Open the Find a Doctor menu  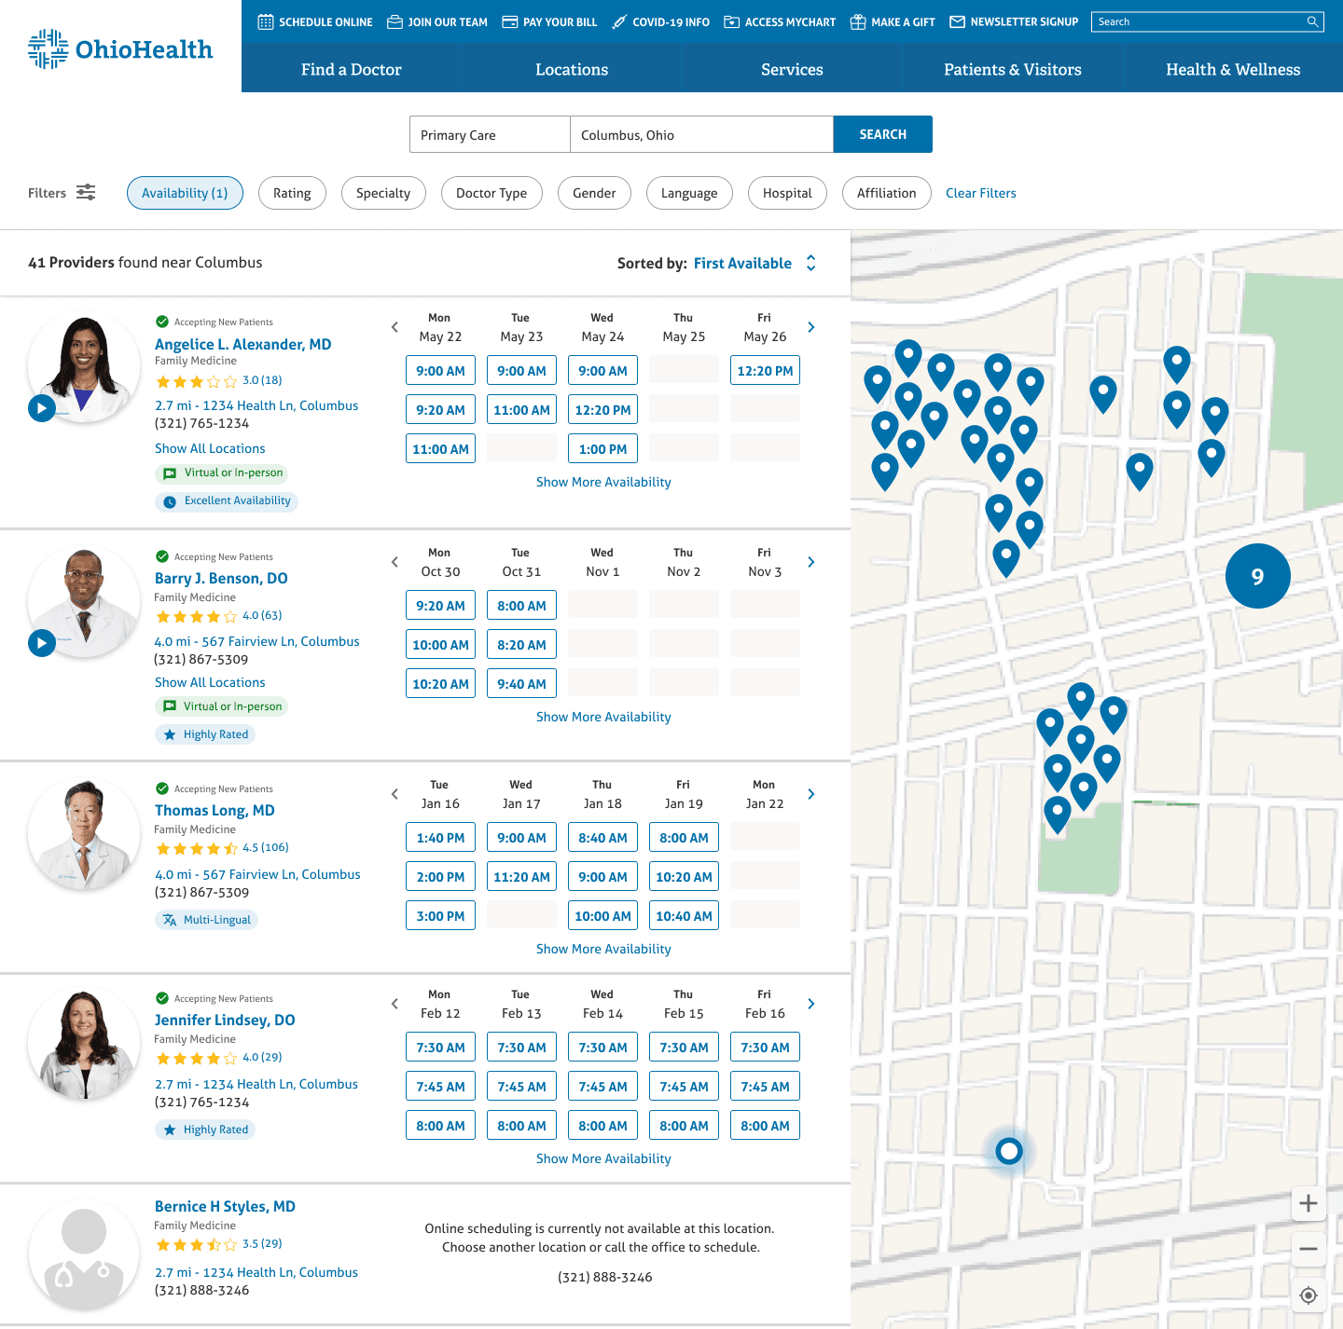(352, 69)
